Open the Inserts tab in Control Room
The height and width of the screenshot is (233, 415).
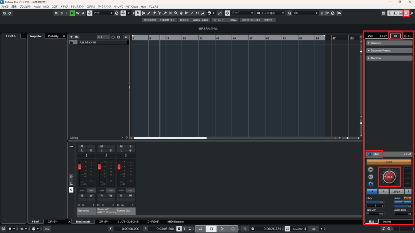tap(387, 222)
